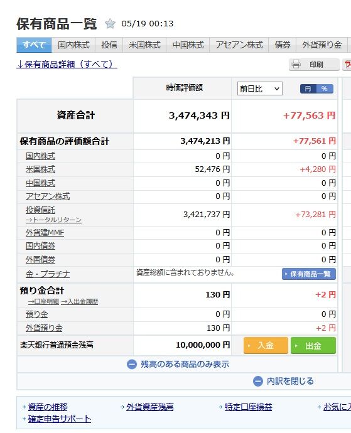The image size is (351, 433).
Task: Open the →トータルリターン link
Action: click(x=53, y=220)
